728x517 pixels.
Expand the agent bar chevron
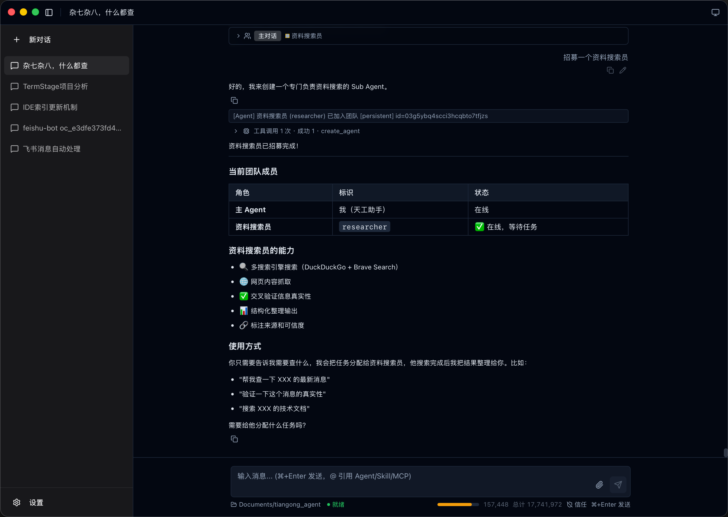[x=238, y=36]
